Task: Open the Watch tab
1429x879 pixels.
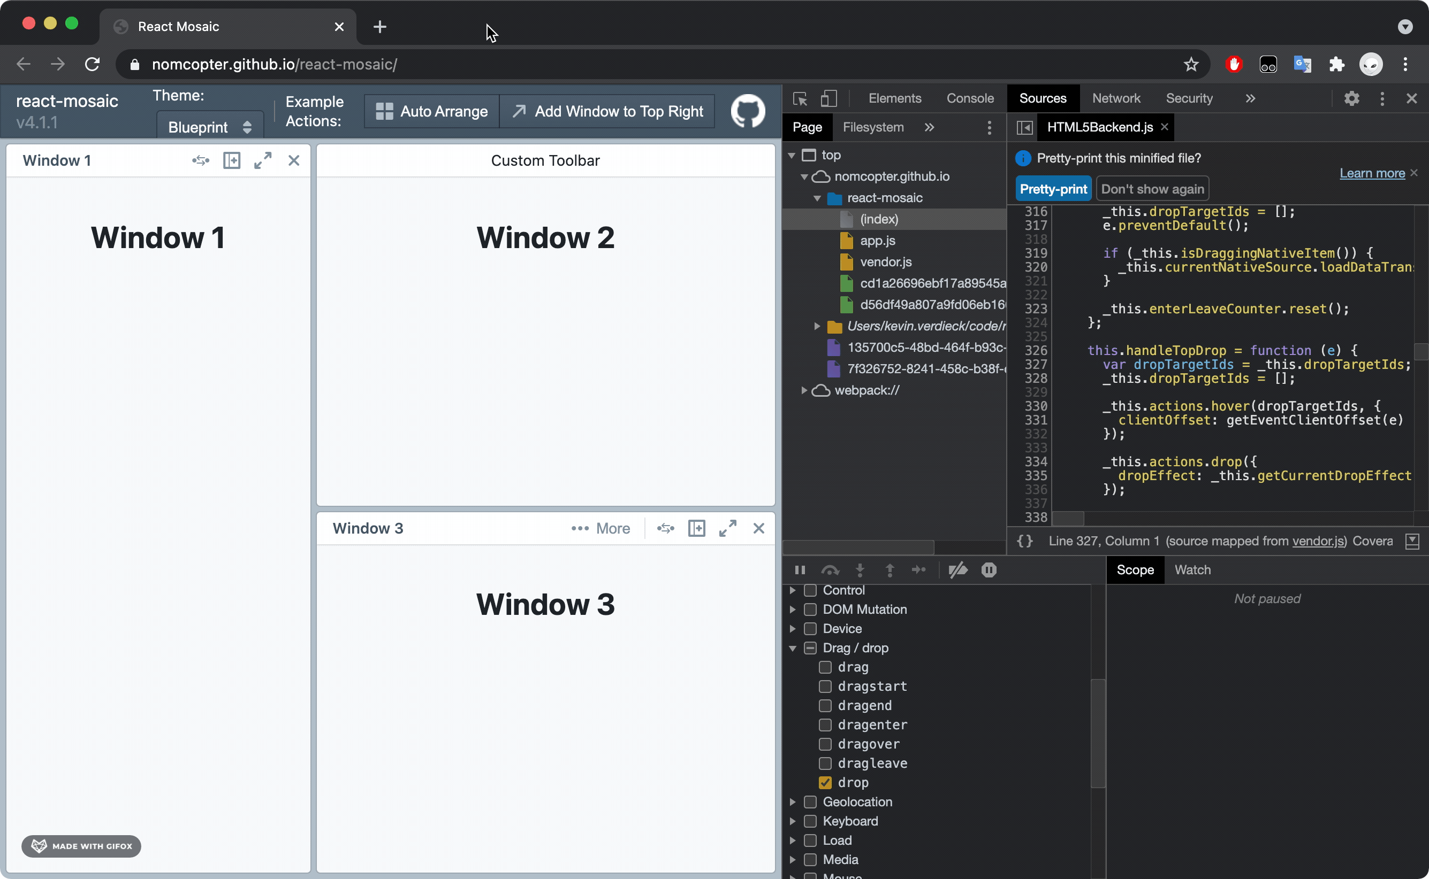Action: point(1192,570)
